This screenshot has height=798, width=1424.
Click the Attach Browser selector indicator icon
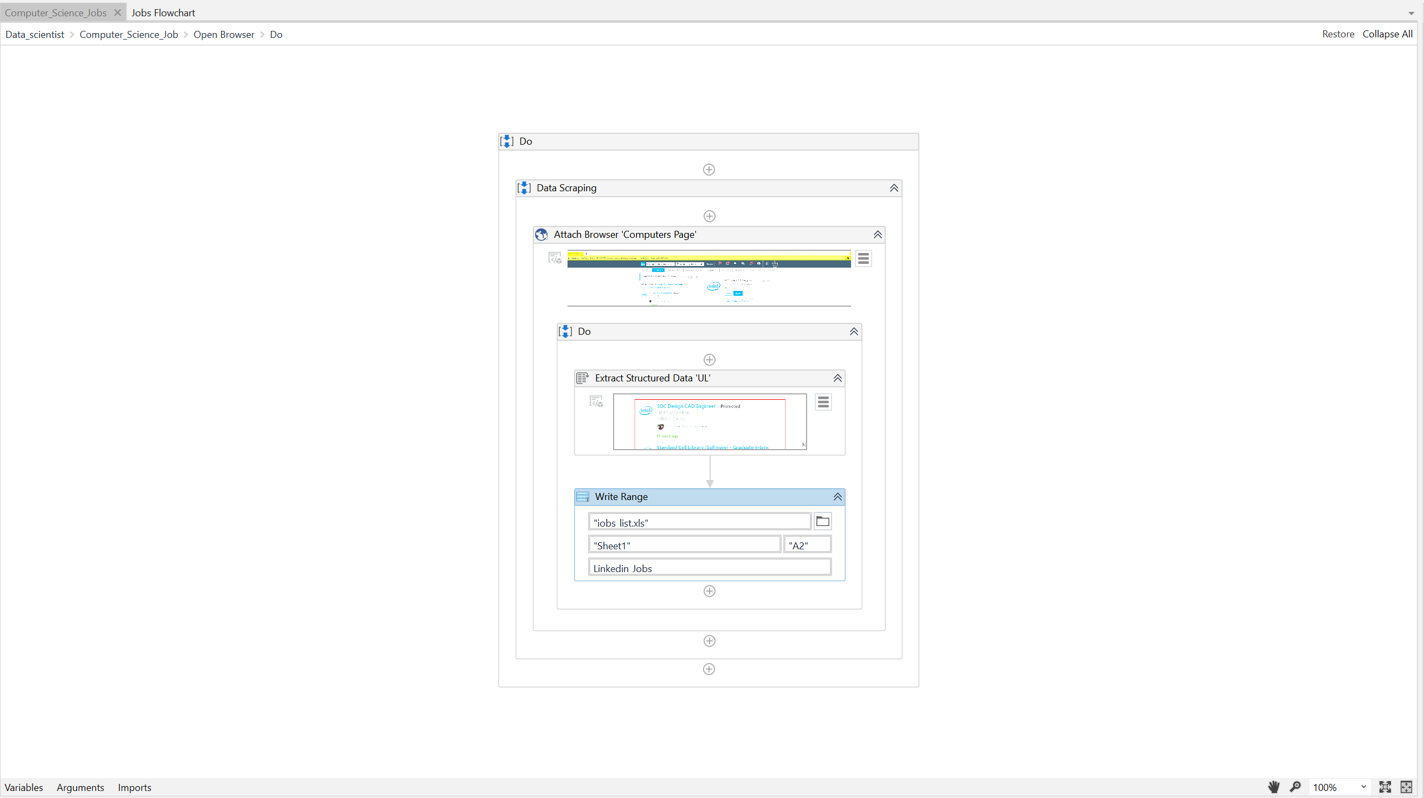(x=555, y=257)
